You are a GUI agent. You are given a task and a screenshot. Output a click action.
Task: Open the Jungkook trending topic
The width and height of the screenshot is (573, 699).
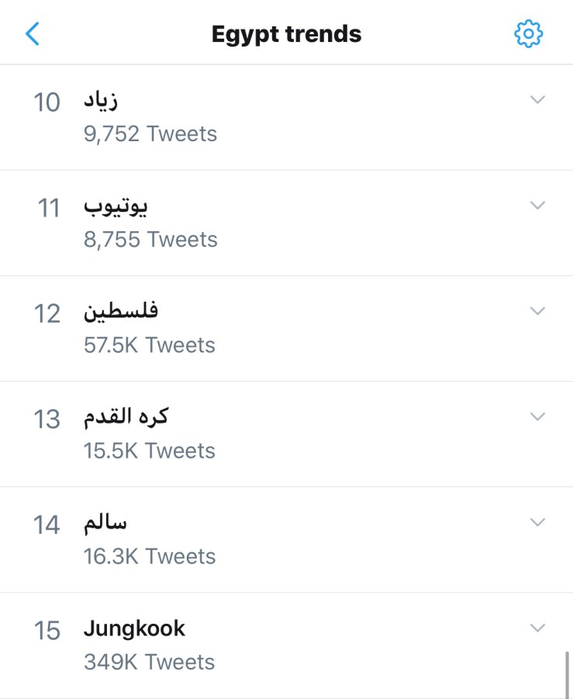[x=134, y=628]
